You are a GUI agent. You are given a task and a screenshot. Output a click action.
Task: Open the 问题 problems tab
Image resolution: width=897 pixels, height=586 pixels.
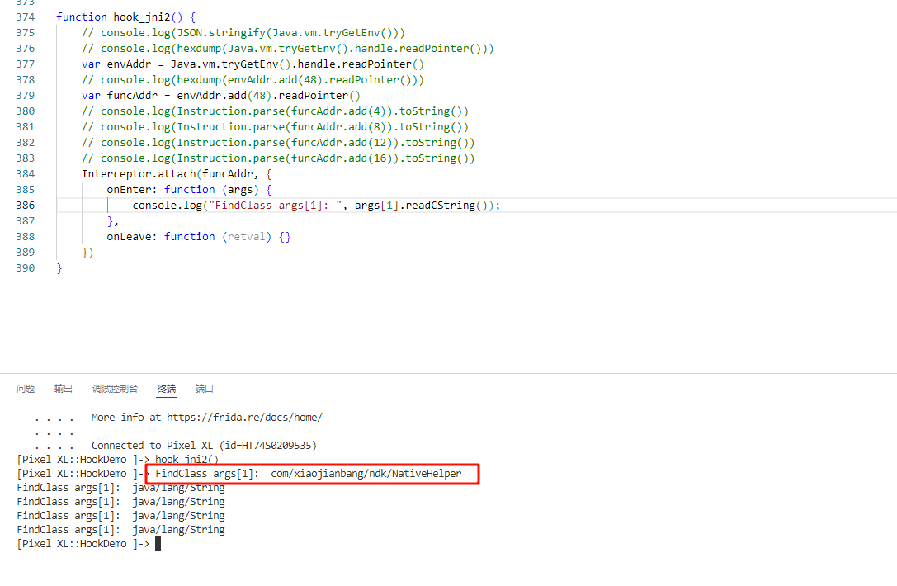(x=26, y=389)
